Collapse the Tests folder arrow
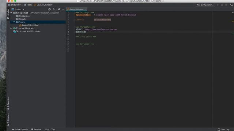 coord(14,22)
